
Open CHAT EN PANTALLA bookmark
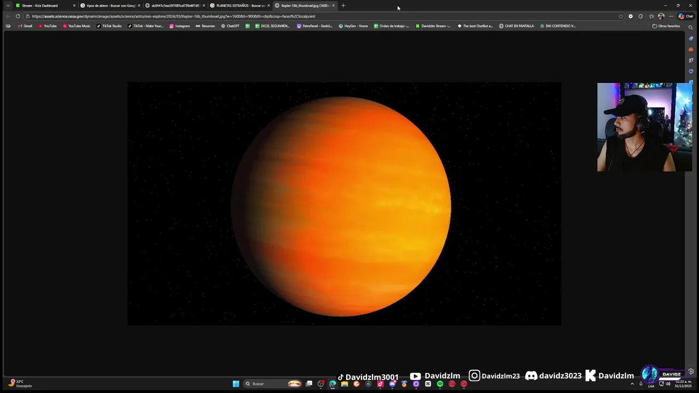pos(517,26)
